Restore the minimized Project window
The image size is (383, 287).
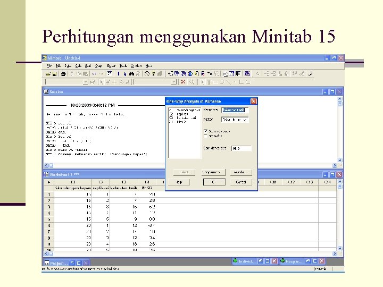72,263
